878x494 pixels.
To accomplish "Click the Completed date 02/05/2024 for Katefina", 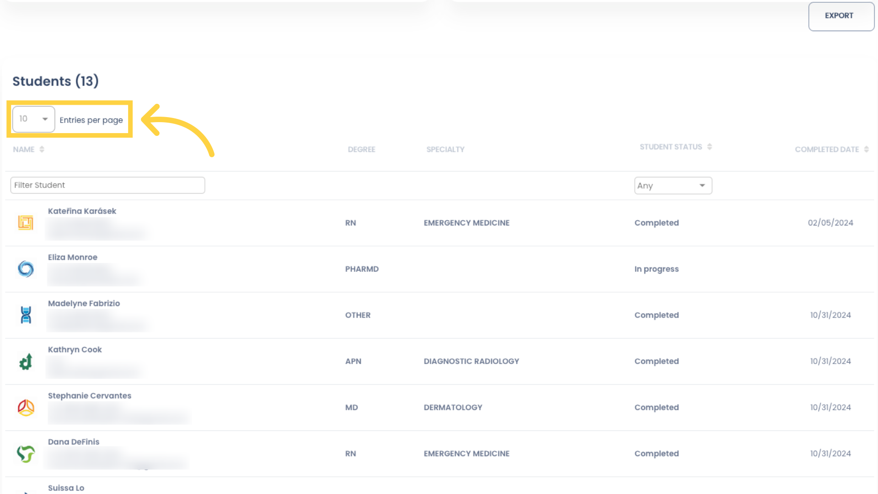I will (830, 223).
